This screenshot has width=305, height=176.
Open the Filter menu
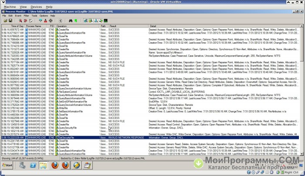tap(26, 16)
